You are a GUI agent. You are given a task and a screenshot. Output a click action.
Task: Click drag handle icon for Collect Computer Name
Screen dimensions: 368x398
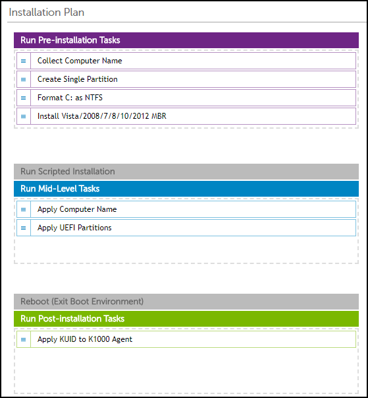[x=23, y=61]
